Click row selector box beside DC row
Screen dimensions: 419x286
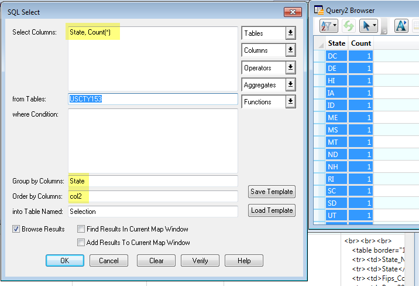(x=320, y=56)
